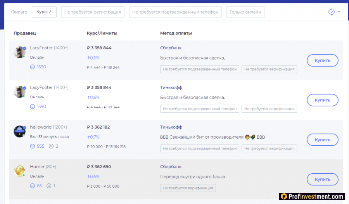Open the Humer (80+) seller name
The width and height of the screenshot is (349, 204).
point(43,167)
